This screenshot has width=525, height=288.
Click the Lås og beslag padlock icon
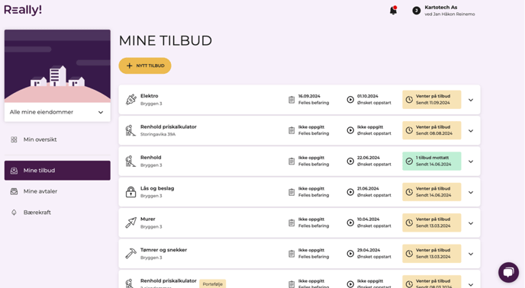tap(130, 192)
